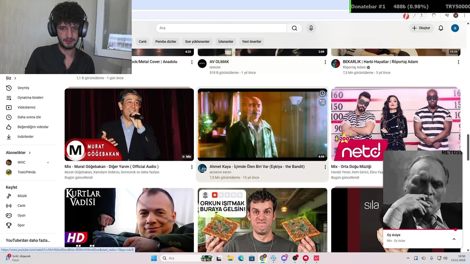The width and height of the screenshot is (470, 264).
Task: Click miniplayer red progress bar
Action: [x=423, y=230]
